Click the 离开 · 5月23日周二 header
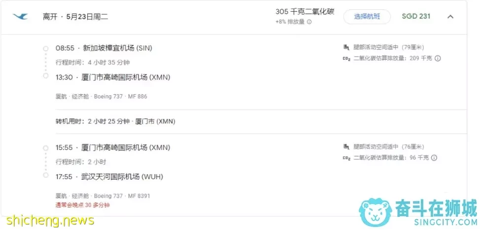This screenshot has width=480, height=230. pyautogui.click(x=75, y=17)
